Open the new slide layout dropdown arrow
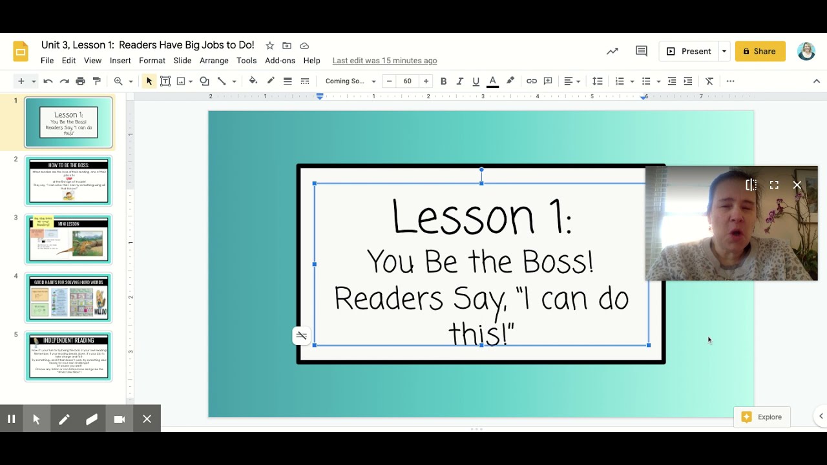827x465 pixels. coord(34,81)
